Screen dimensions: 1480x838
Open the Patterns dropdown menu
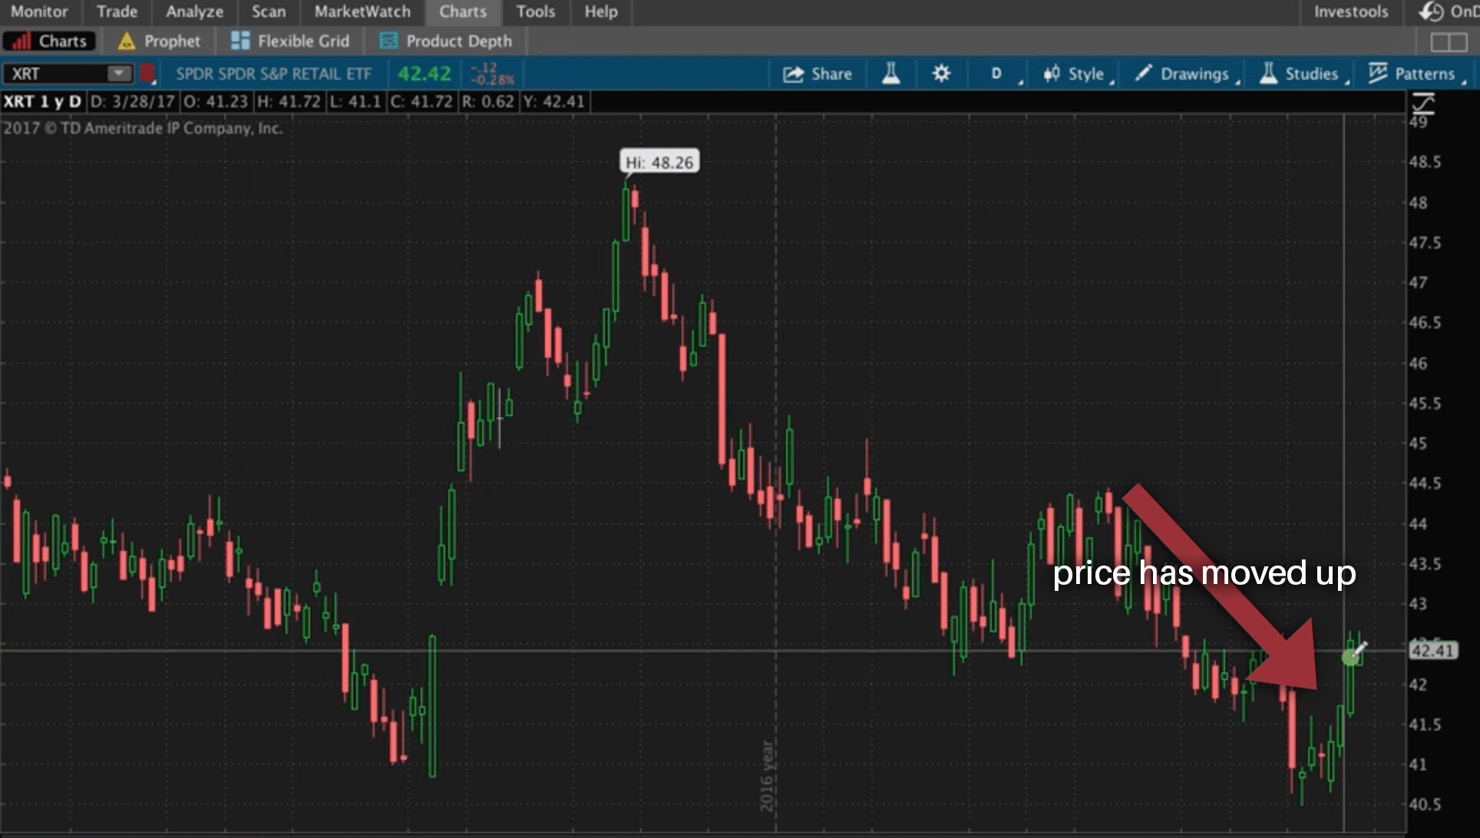(1416, 74)
